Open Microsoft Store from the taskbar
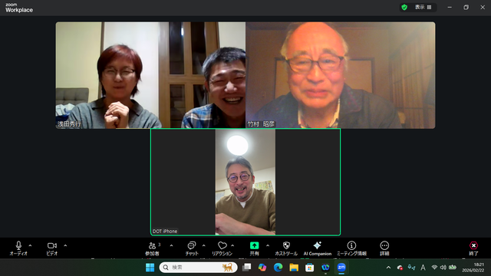Screen dimensions: 491x276 point(310,268)
